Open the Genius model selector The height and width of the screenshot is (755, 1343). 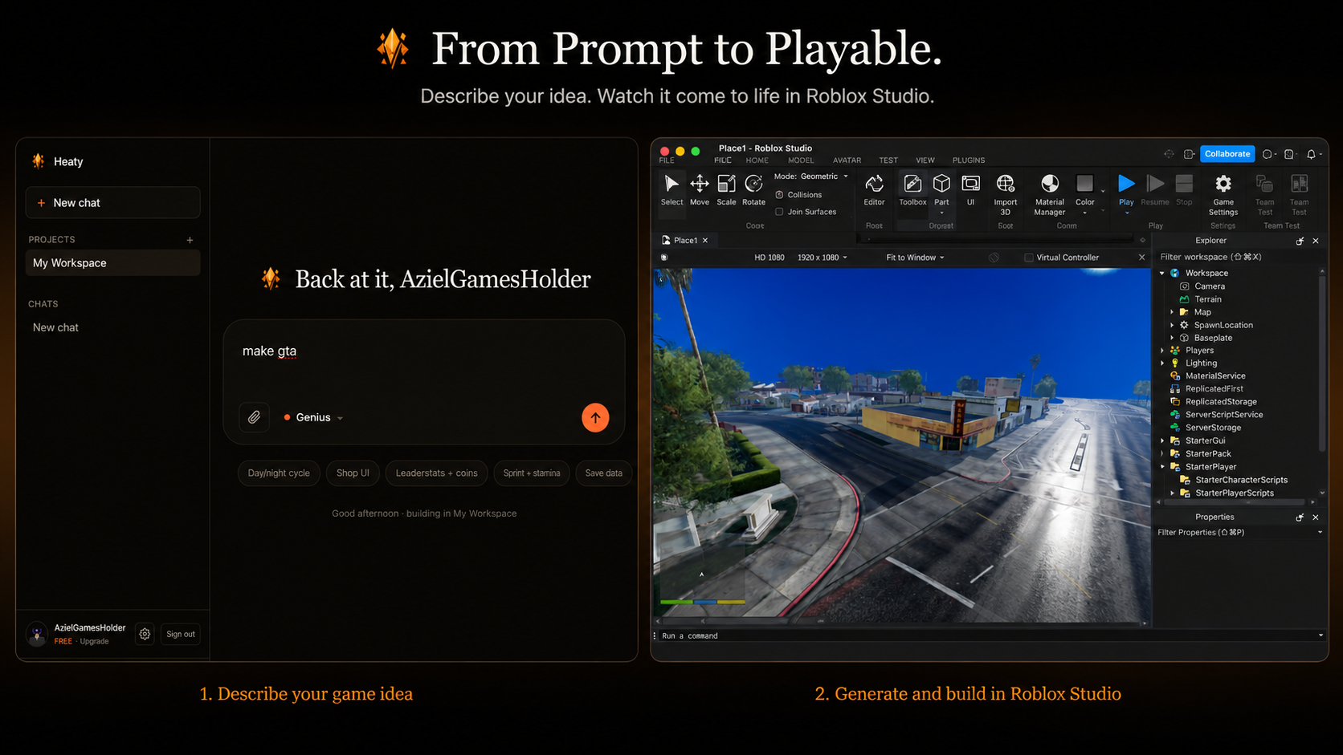[x=313, y=417]
